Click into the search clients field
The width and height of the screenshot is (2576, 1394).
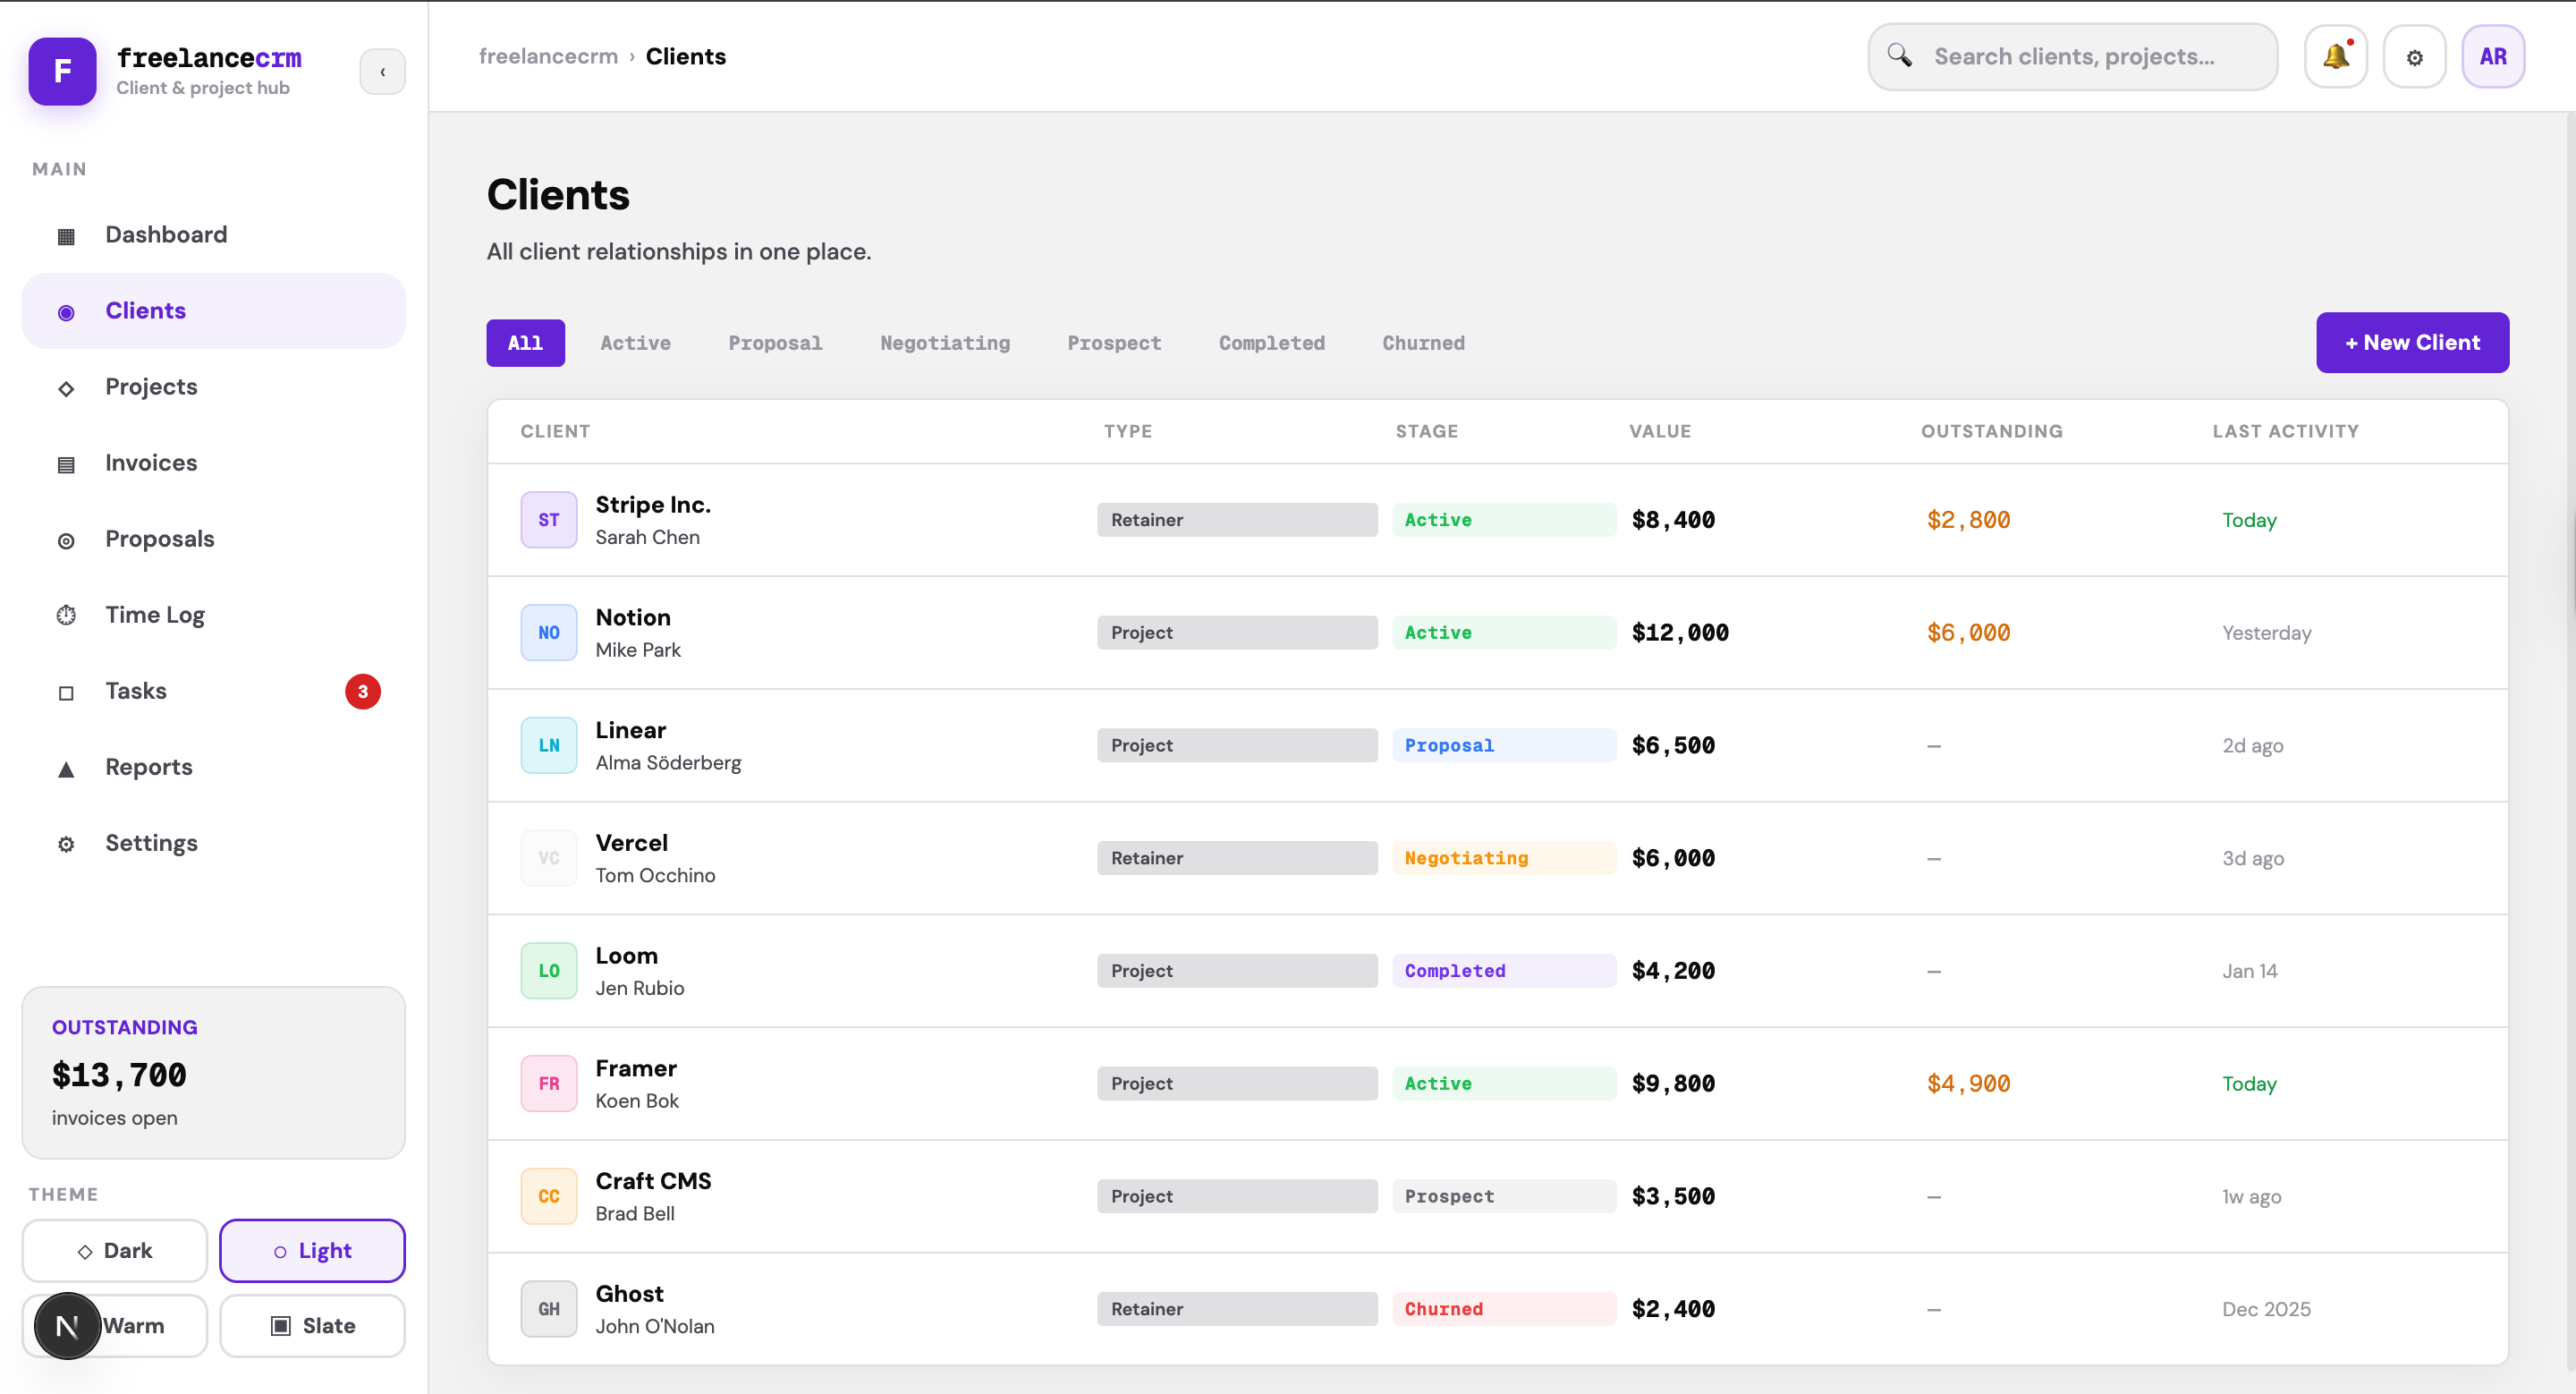(x=2070, y=56)
